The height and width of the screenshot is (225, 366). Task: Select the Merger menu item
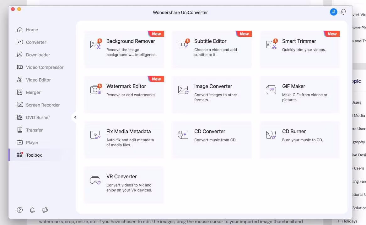(33, 92)
